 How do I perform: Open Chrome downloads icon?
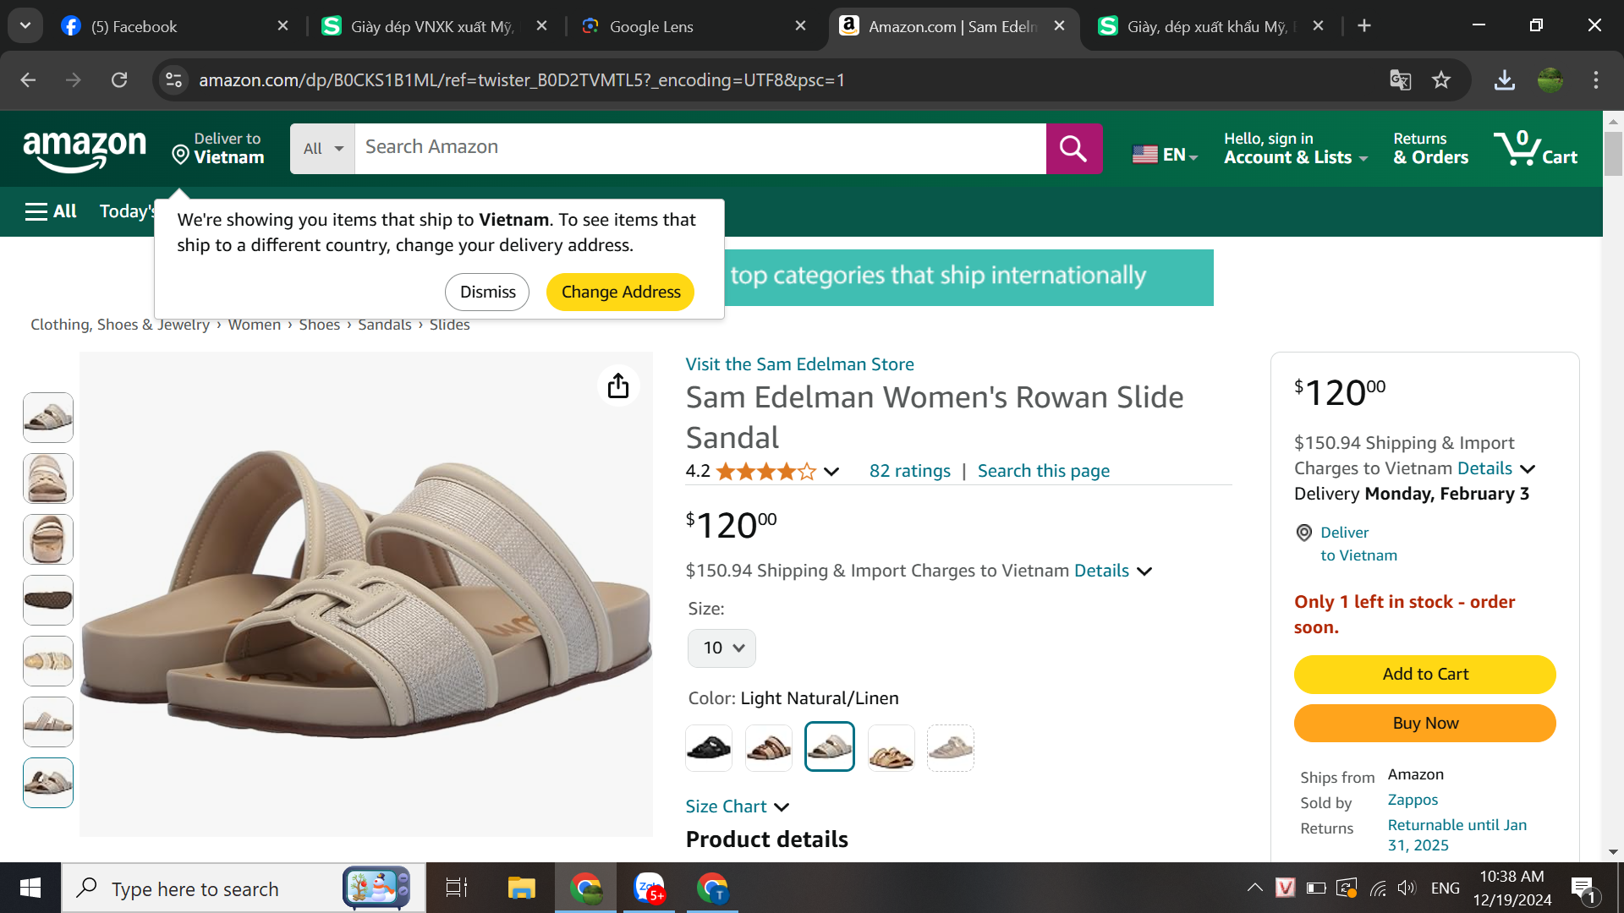click(x=1504, y=79)
